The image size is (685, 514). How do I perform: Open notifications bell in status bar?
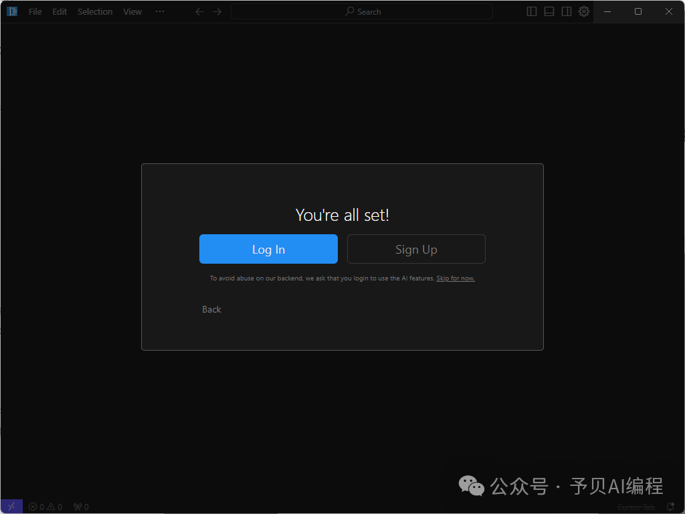pyautogui.click(x=670, y=507)
